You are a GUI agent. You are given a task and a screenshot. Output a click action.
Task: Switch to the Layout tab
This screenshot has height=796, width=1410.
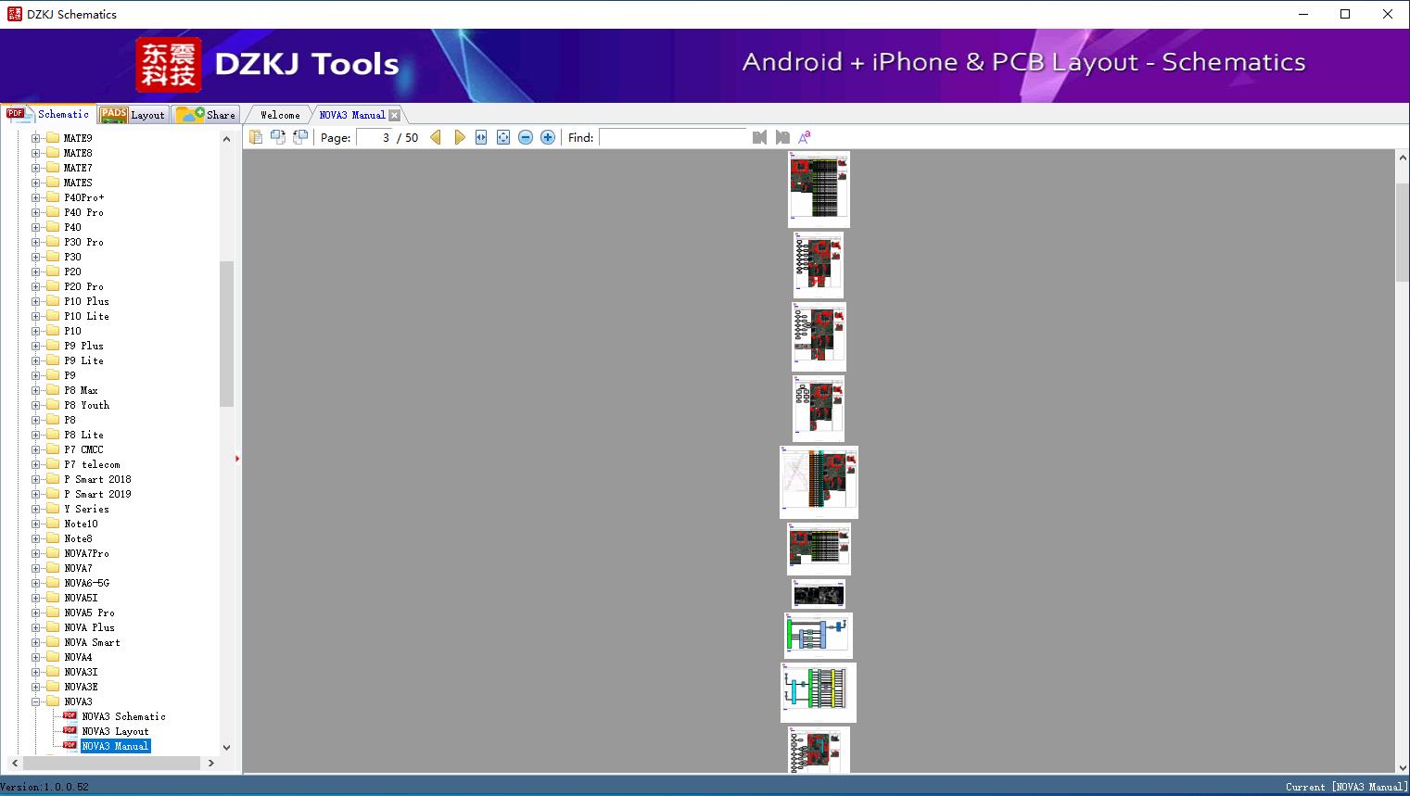point(133,115)
